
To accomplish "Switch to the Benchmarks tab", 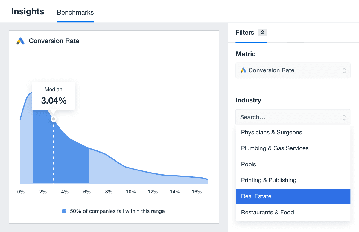I will point(75,13).
